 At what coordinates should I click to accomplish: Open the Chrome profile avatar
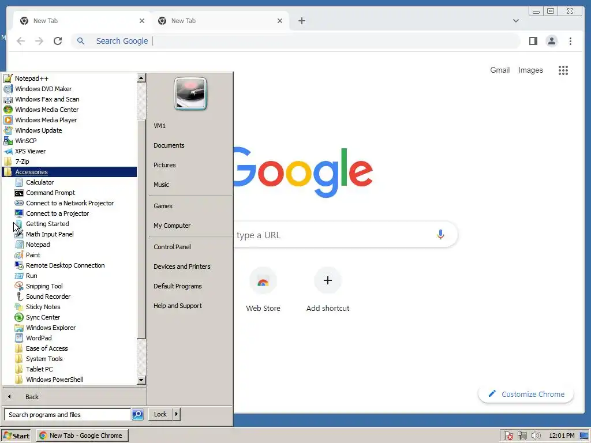pyautogui.click(x=551, y=41)
